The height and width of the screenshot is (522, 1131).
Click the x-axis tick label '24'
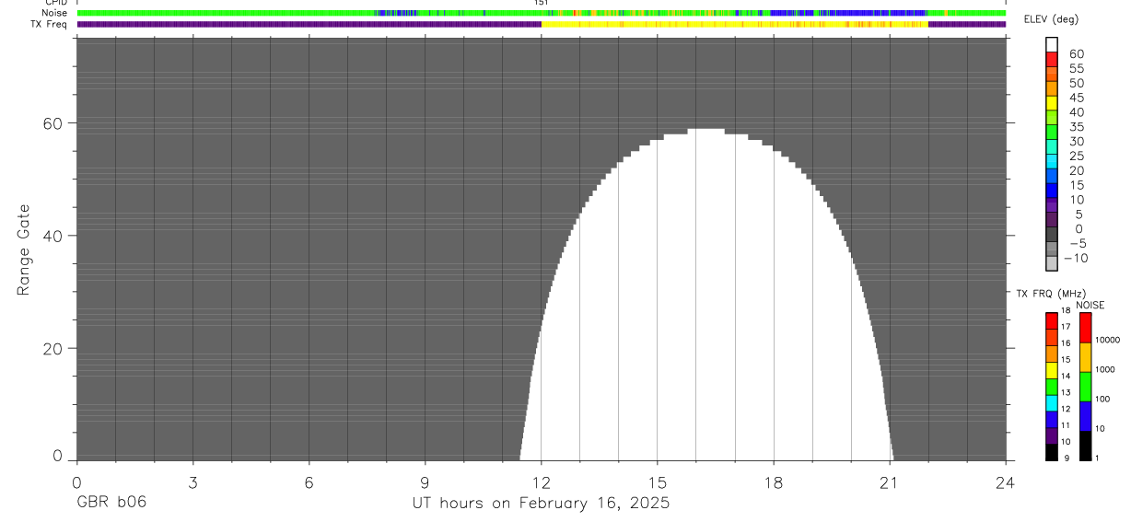click(x=1005, y=482)
